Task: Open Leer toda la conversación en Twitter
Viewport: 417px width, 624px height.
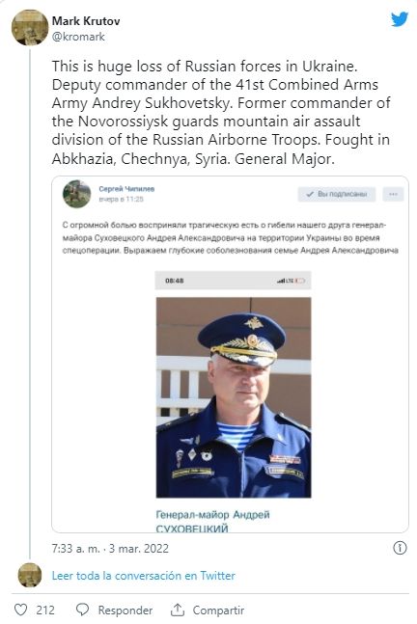Action: point(144,576)
